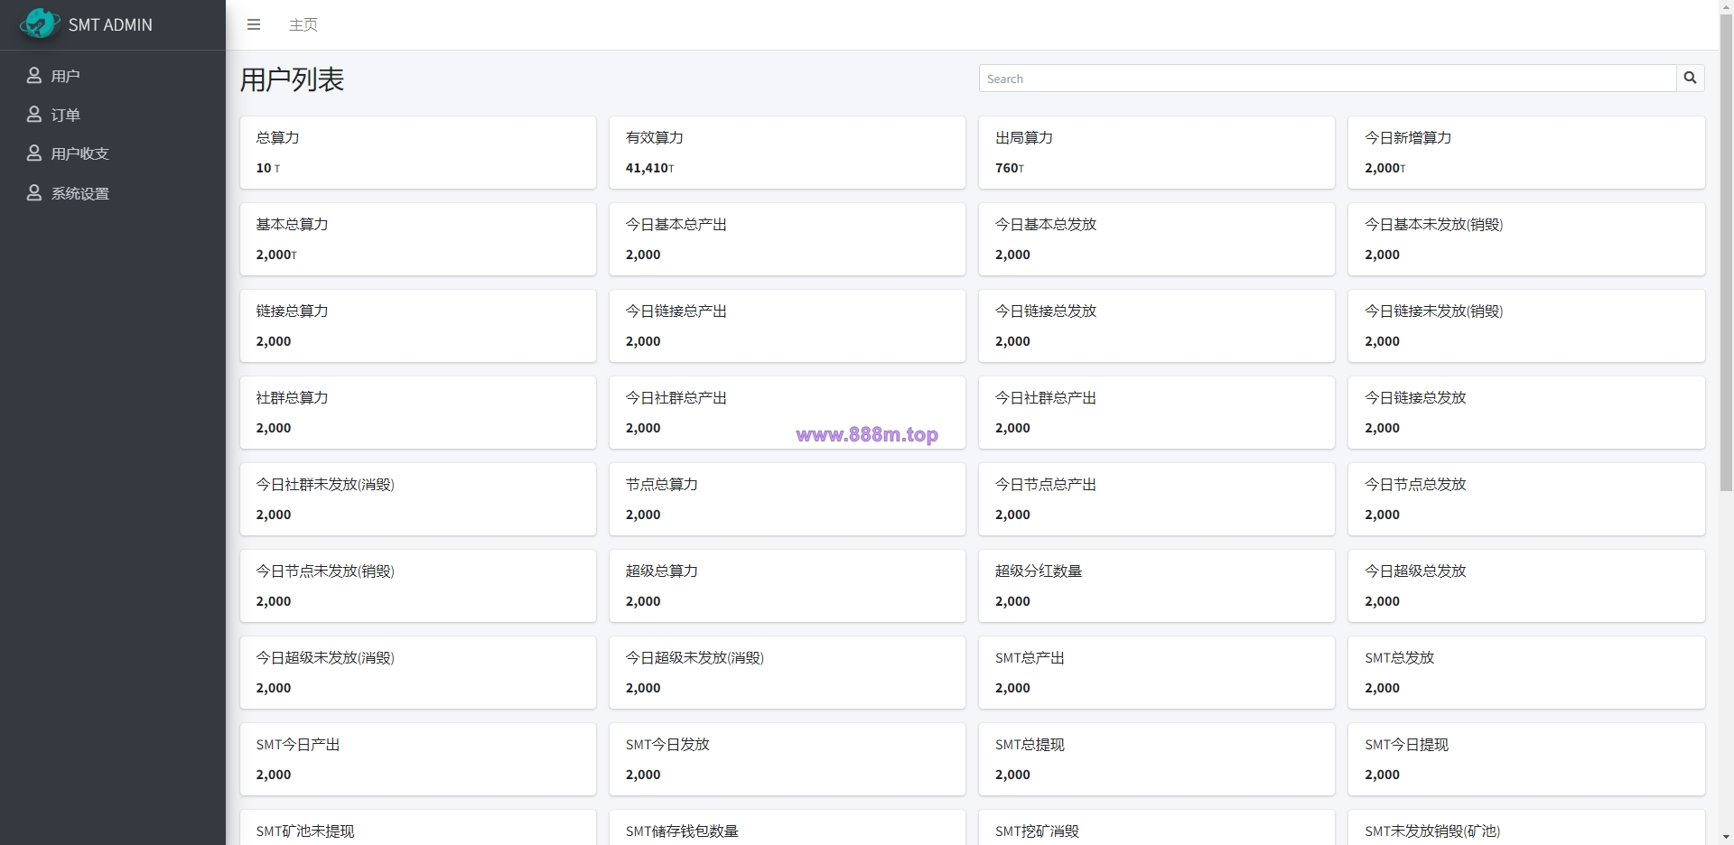Select the SMT今日提现 card title
Image resolution: width=1734 pixels, height=845 pixels.
pos(1406,745)
